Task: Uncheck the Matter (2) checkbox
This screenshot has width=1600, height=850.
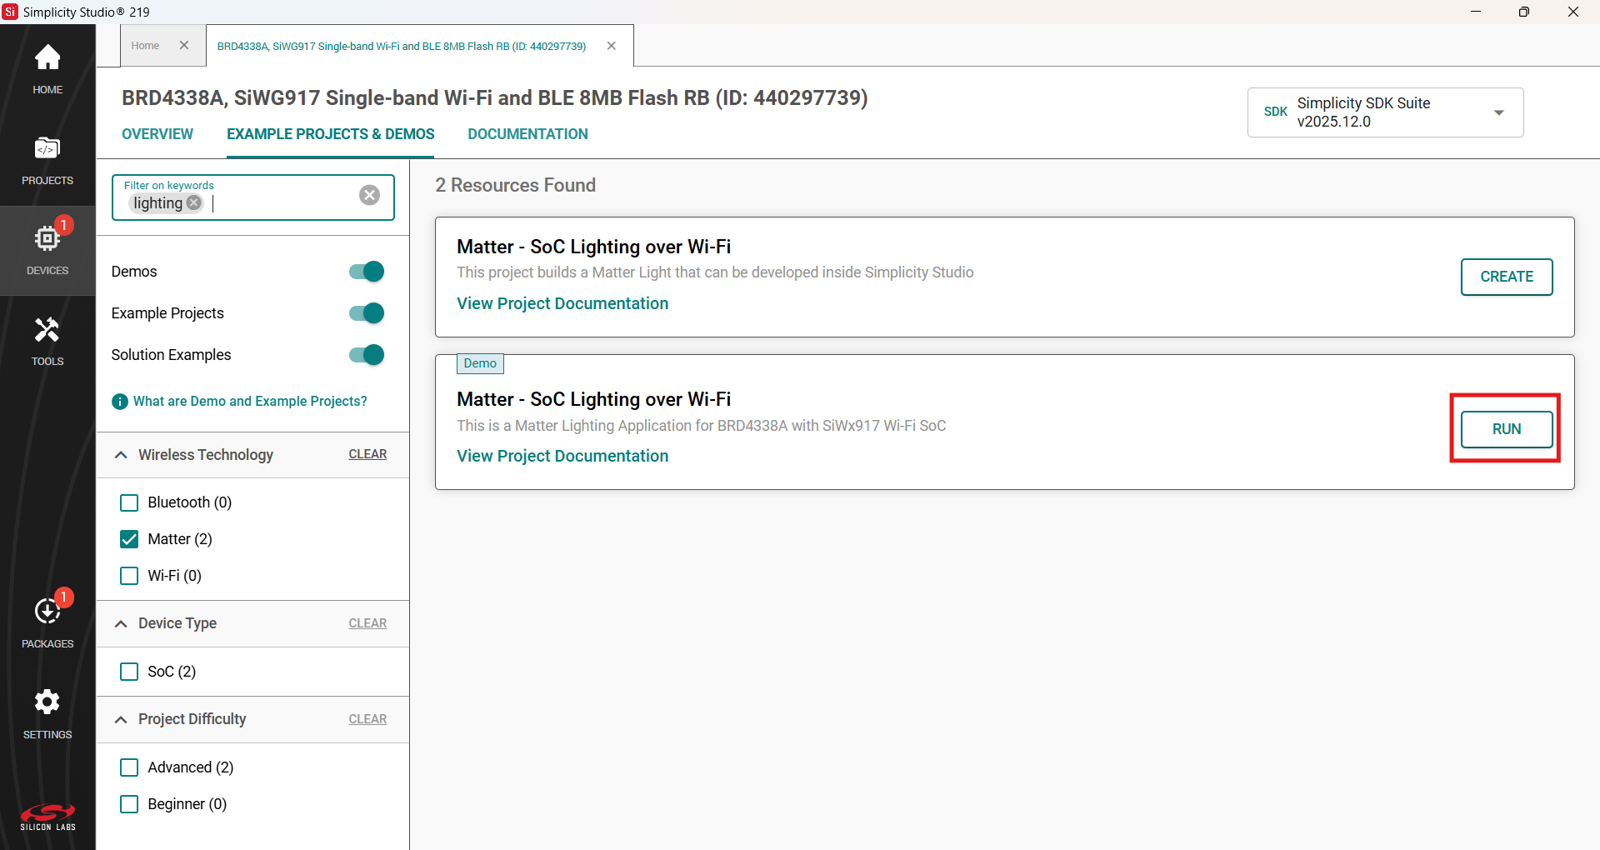Action: click(129, 539)
